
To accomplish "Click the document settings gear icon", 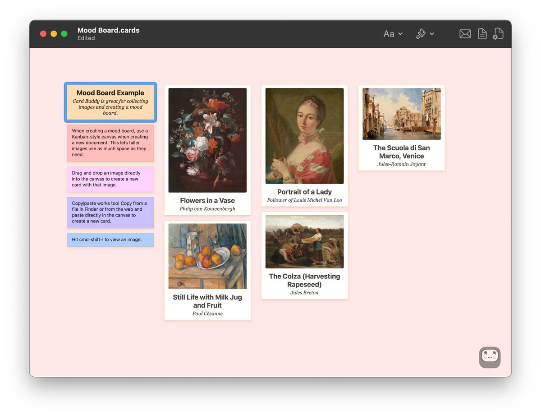I will pyautogui.click(x=498, y=33).
